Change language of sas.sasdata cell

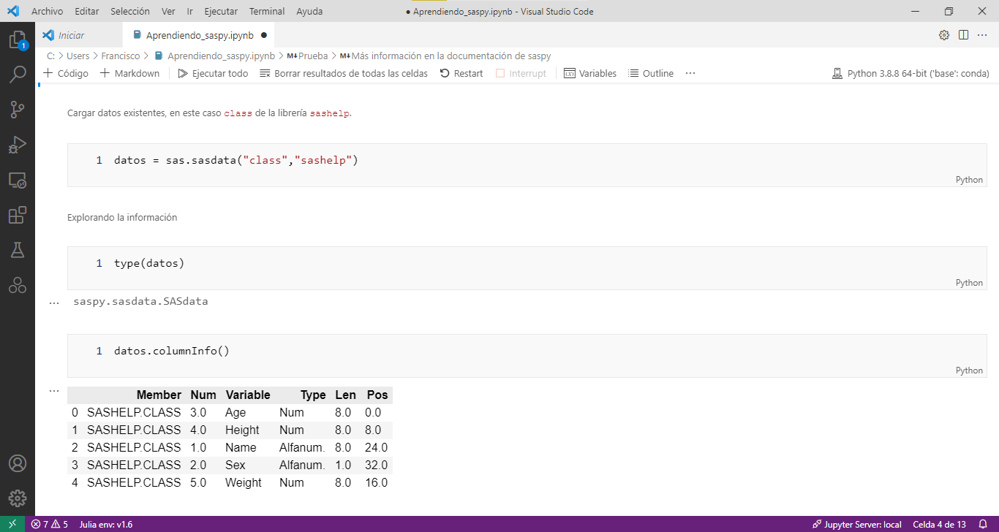pos(969,180)
